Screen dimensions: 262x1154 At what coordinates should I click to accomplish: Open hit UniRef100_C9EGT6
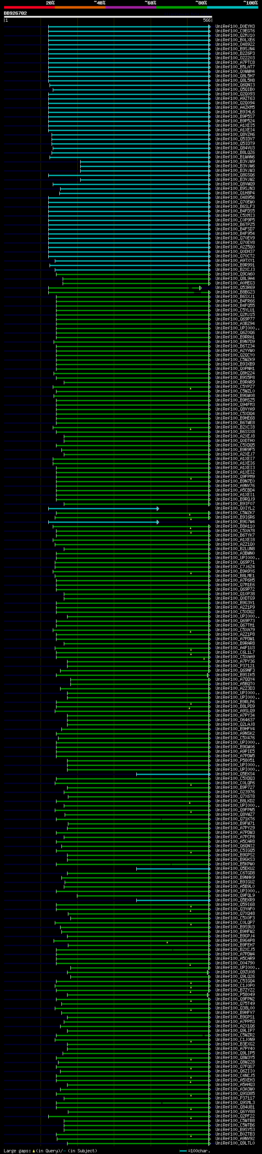[235, 31]
